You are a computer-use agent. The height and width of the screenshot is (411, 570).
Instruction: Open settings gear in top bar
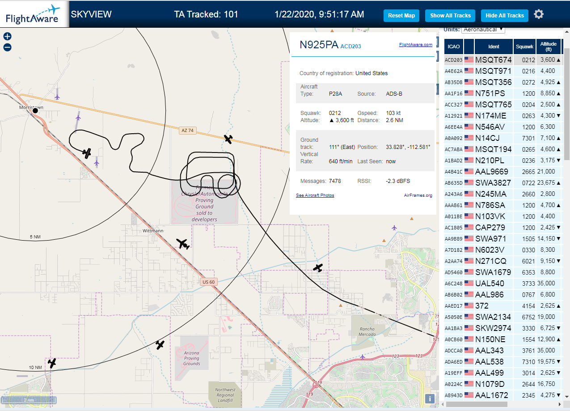[x=539, y=14]
